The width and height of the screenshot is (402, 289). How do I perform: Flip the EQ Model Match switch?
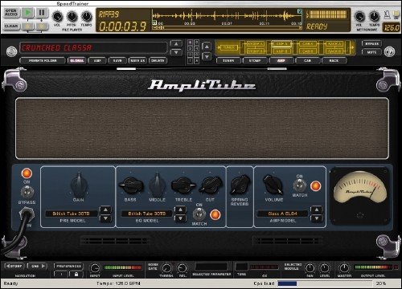click(199, 214)
